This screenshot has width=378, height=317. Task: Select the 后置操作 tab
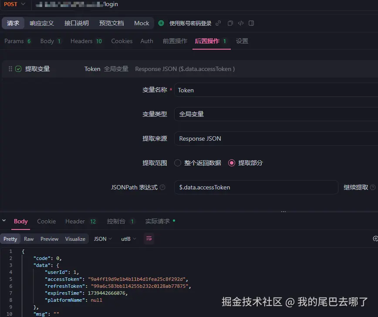point(210,41)
